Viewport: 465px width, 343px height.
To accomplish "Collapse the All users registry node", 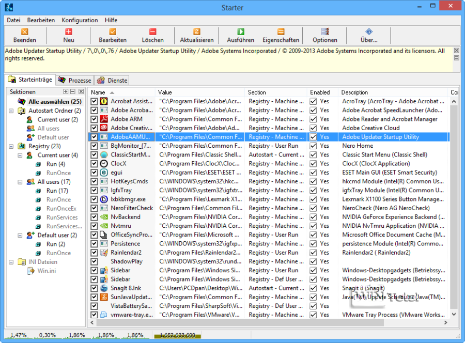I will tap(20, 182).
